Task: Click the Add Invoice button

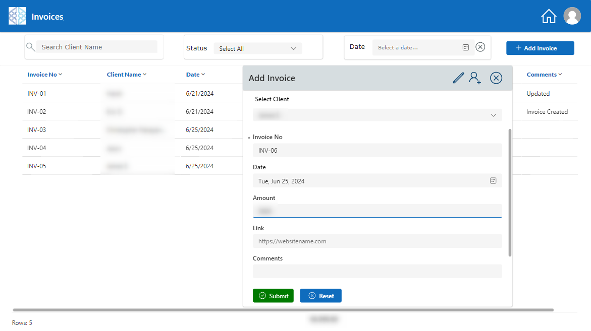Action: pos(540,48)
